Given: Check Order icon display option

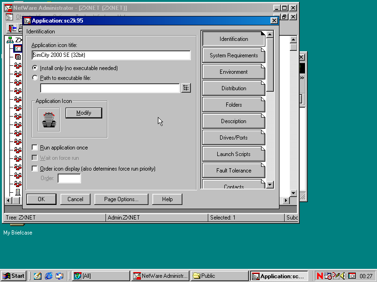Looking at the screenshot, I should (x=35, y=169).
